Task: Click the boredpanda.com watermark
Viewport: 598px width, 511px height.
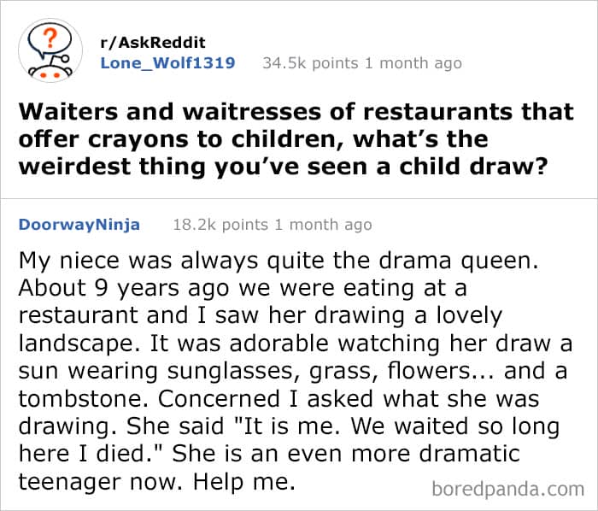Action: pos(507,489)
